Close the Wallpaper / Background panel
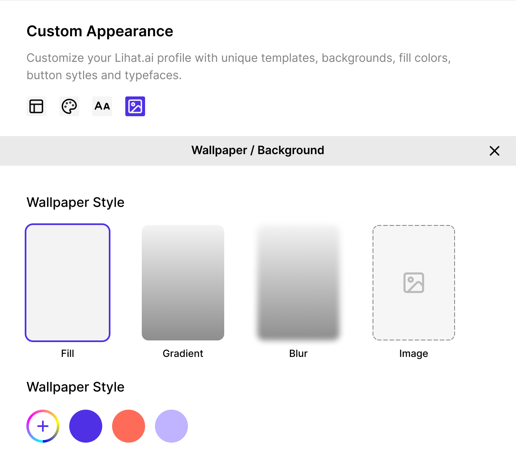The width and height of the screenshot is (516, 469). tap(494, 151)
